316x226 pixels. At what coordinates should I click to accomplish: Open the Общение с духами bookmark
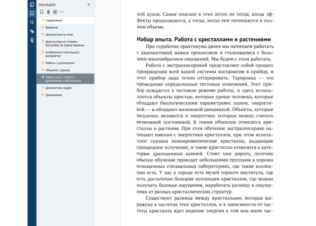point(58,70)
